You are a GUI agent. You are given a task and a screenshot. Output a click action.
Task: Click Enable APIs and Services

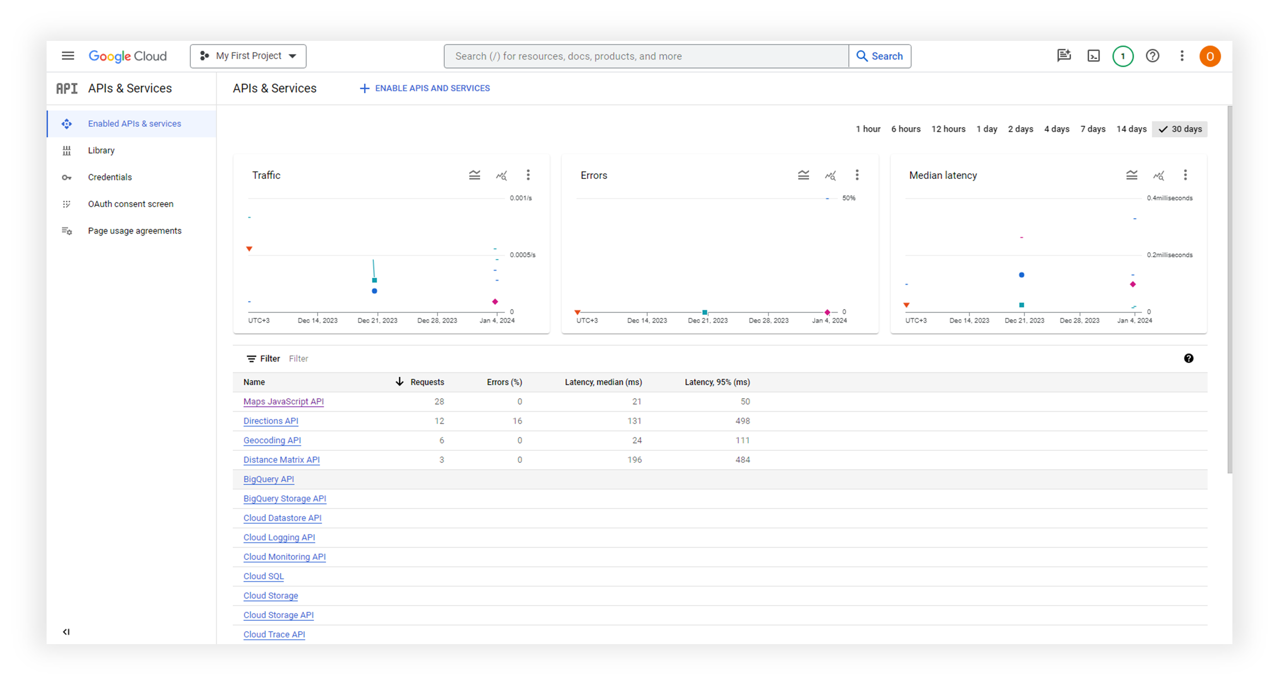click(x=424, y=88)
